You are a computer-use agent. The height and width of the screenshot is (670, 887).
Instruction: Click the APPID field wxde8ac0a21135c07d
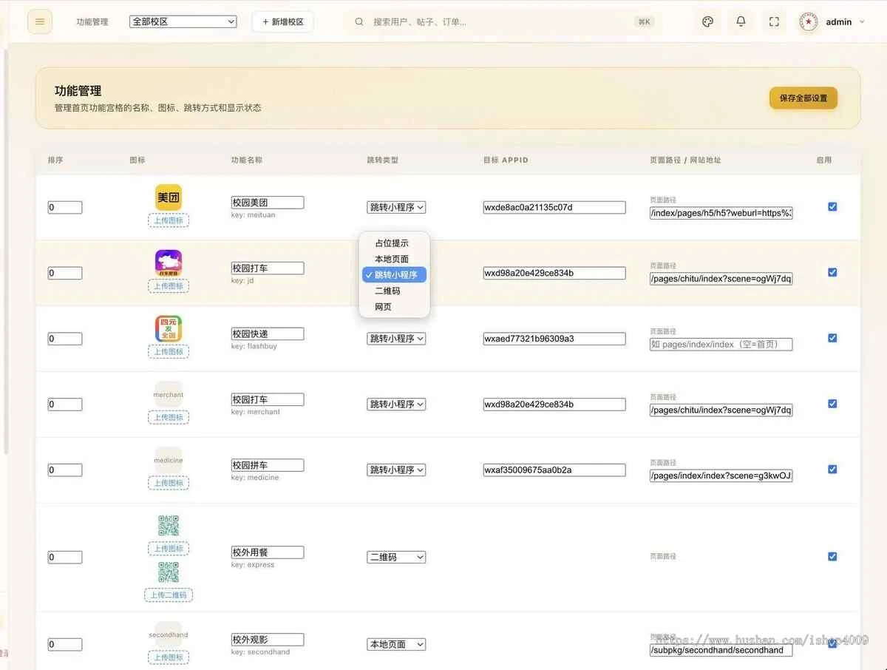[554, 207]
